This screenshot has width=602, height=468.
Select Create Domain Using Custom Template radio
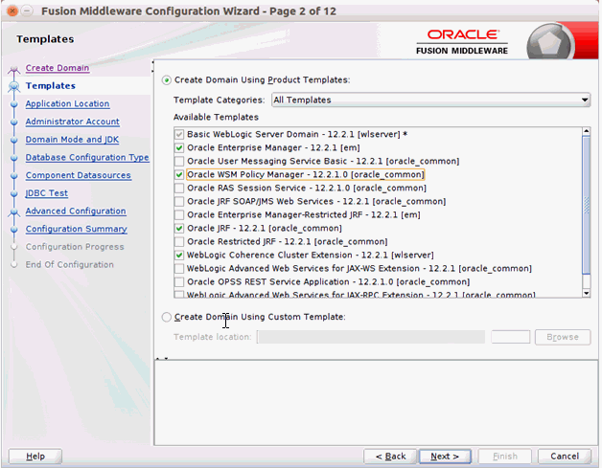coord(166,318)
